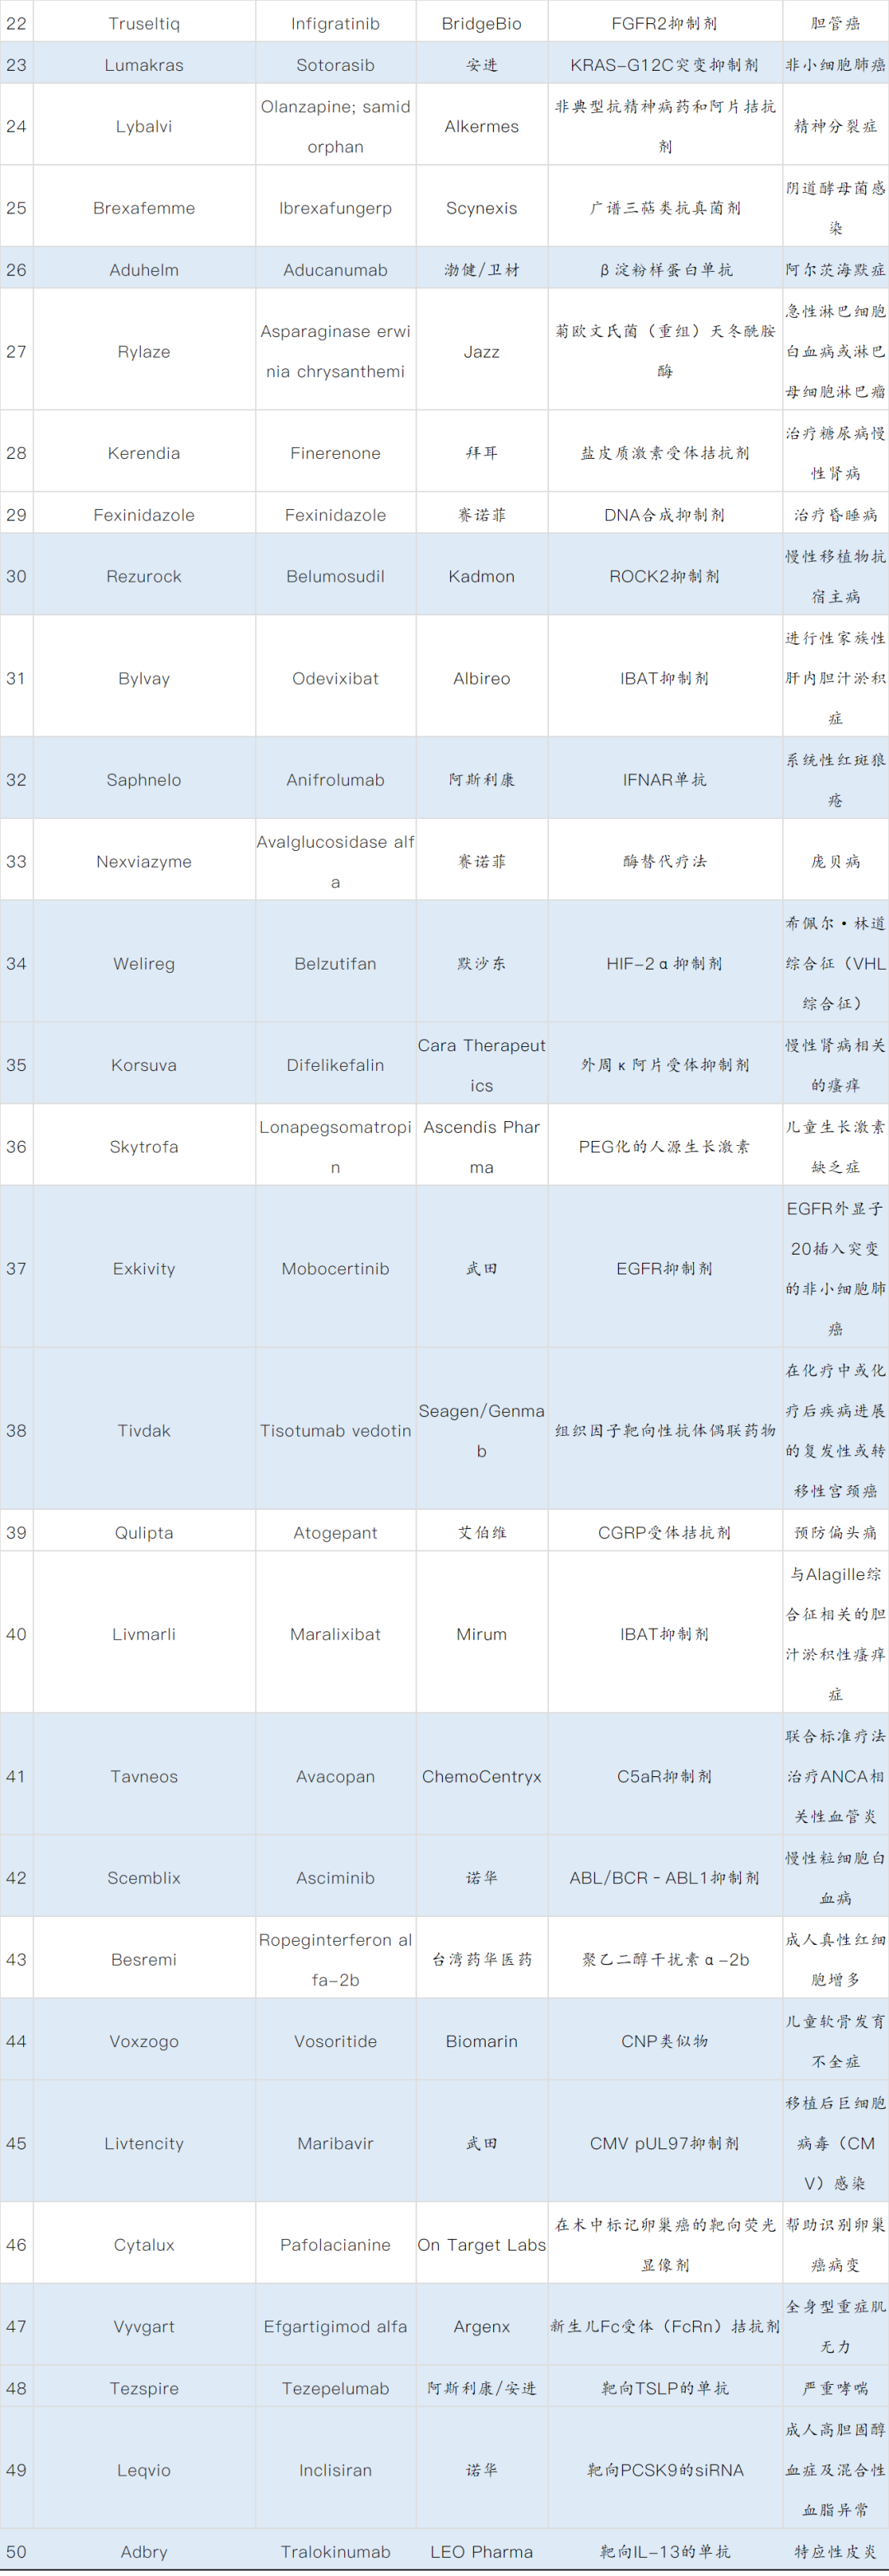
Task: Select the "Mobocertinib" cell
Action: click(x=336, y=1268)
